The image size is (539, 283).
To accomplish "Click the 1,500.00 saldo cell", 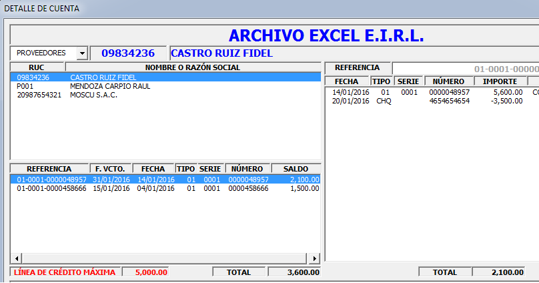I will pos(305,188).
